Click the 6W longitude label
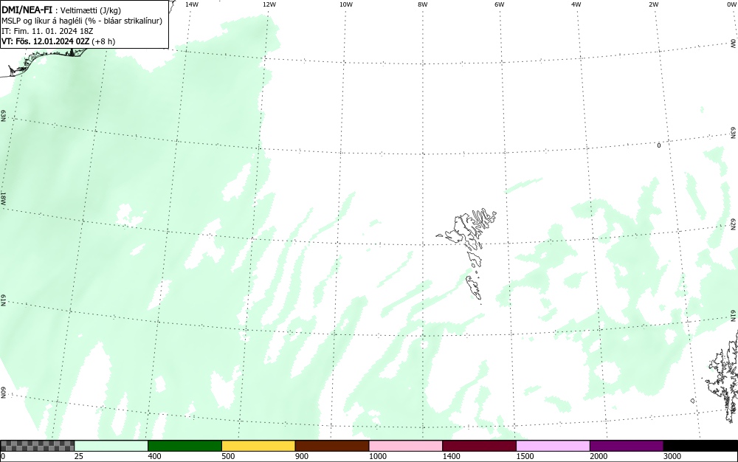738x462 pixels. (x=500, y=4)
